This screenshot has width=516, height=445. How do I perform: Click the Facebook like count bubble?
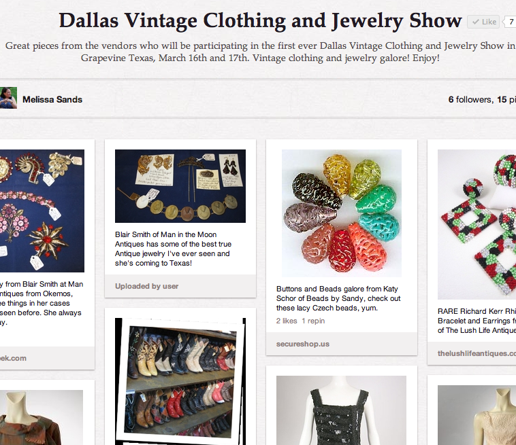click(511, 22)
